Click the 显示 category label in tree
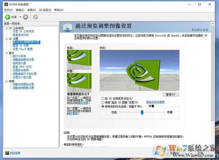This screenshot has height=160, width=219. tap(11, 53)
